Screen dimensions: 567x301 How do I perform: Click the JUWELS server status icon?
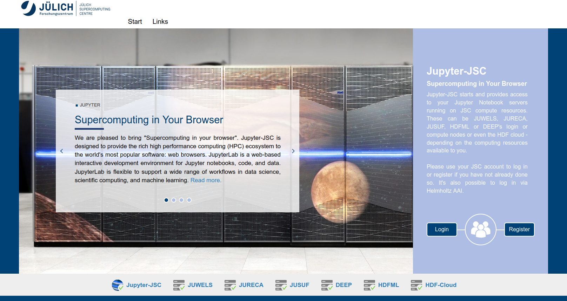179,285
